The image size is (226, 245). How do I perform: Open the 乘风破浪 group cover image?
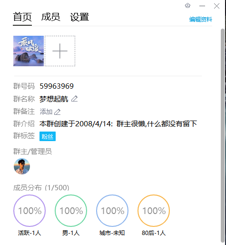(x=29, y=51)
